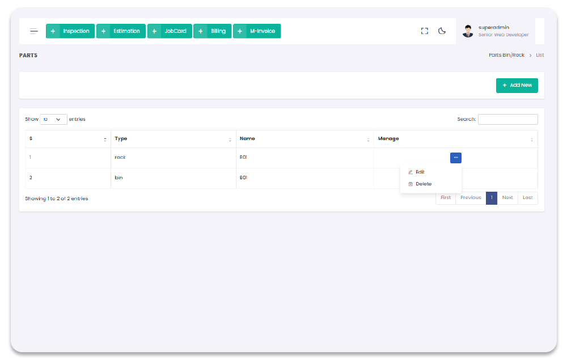Click the superadmin profile avatar
The width and height of the screenshot is (567, 359).
pos(468,31)
